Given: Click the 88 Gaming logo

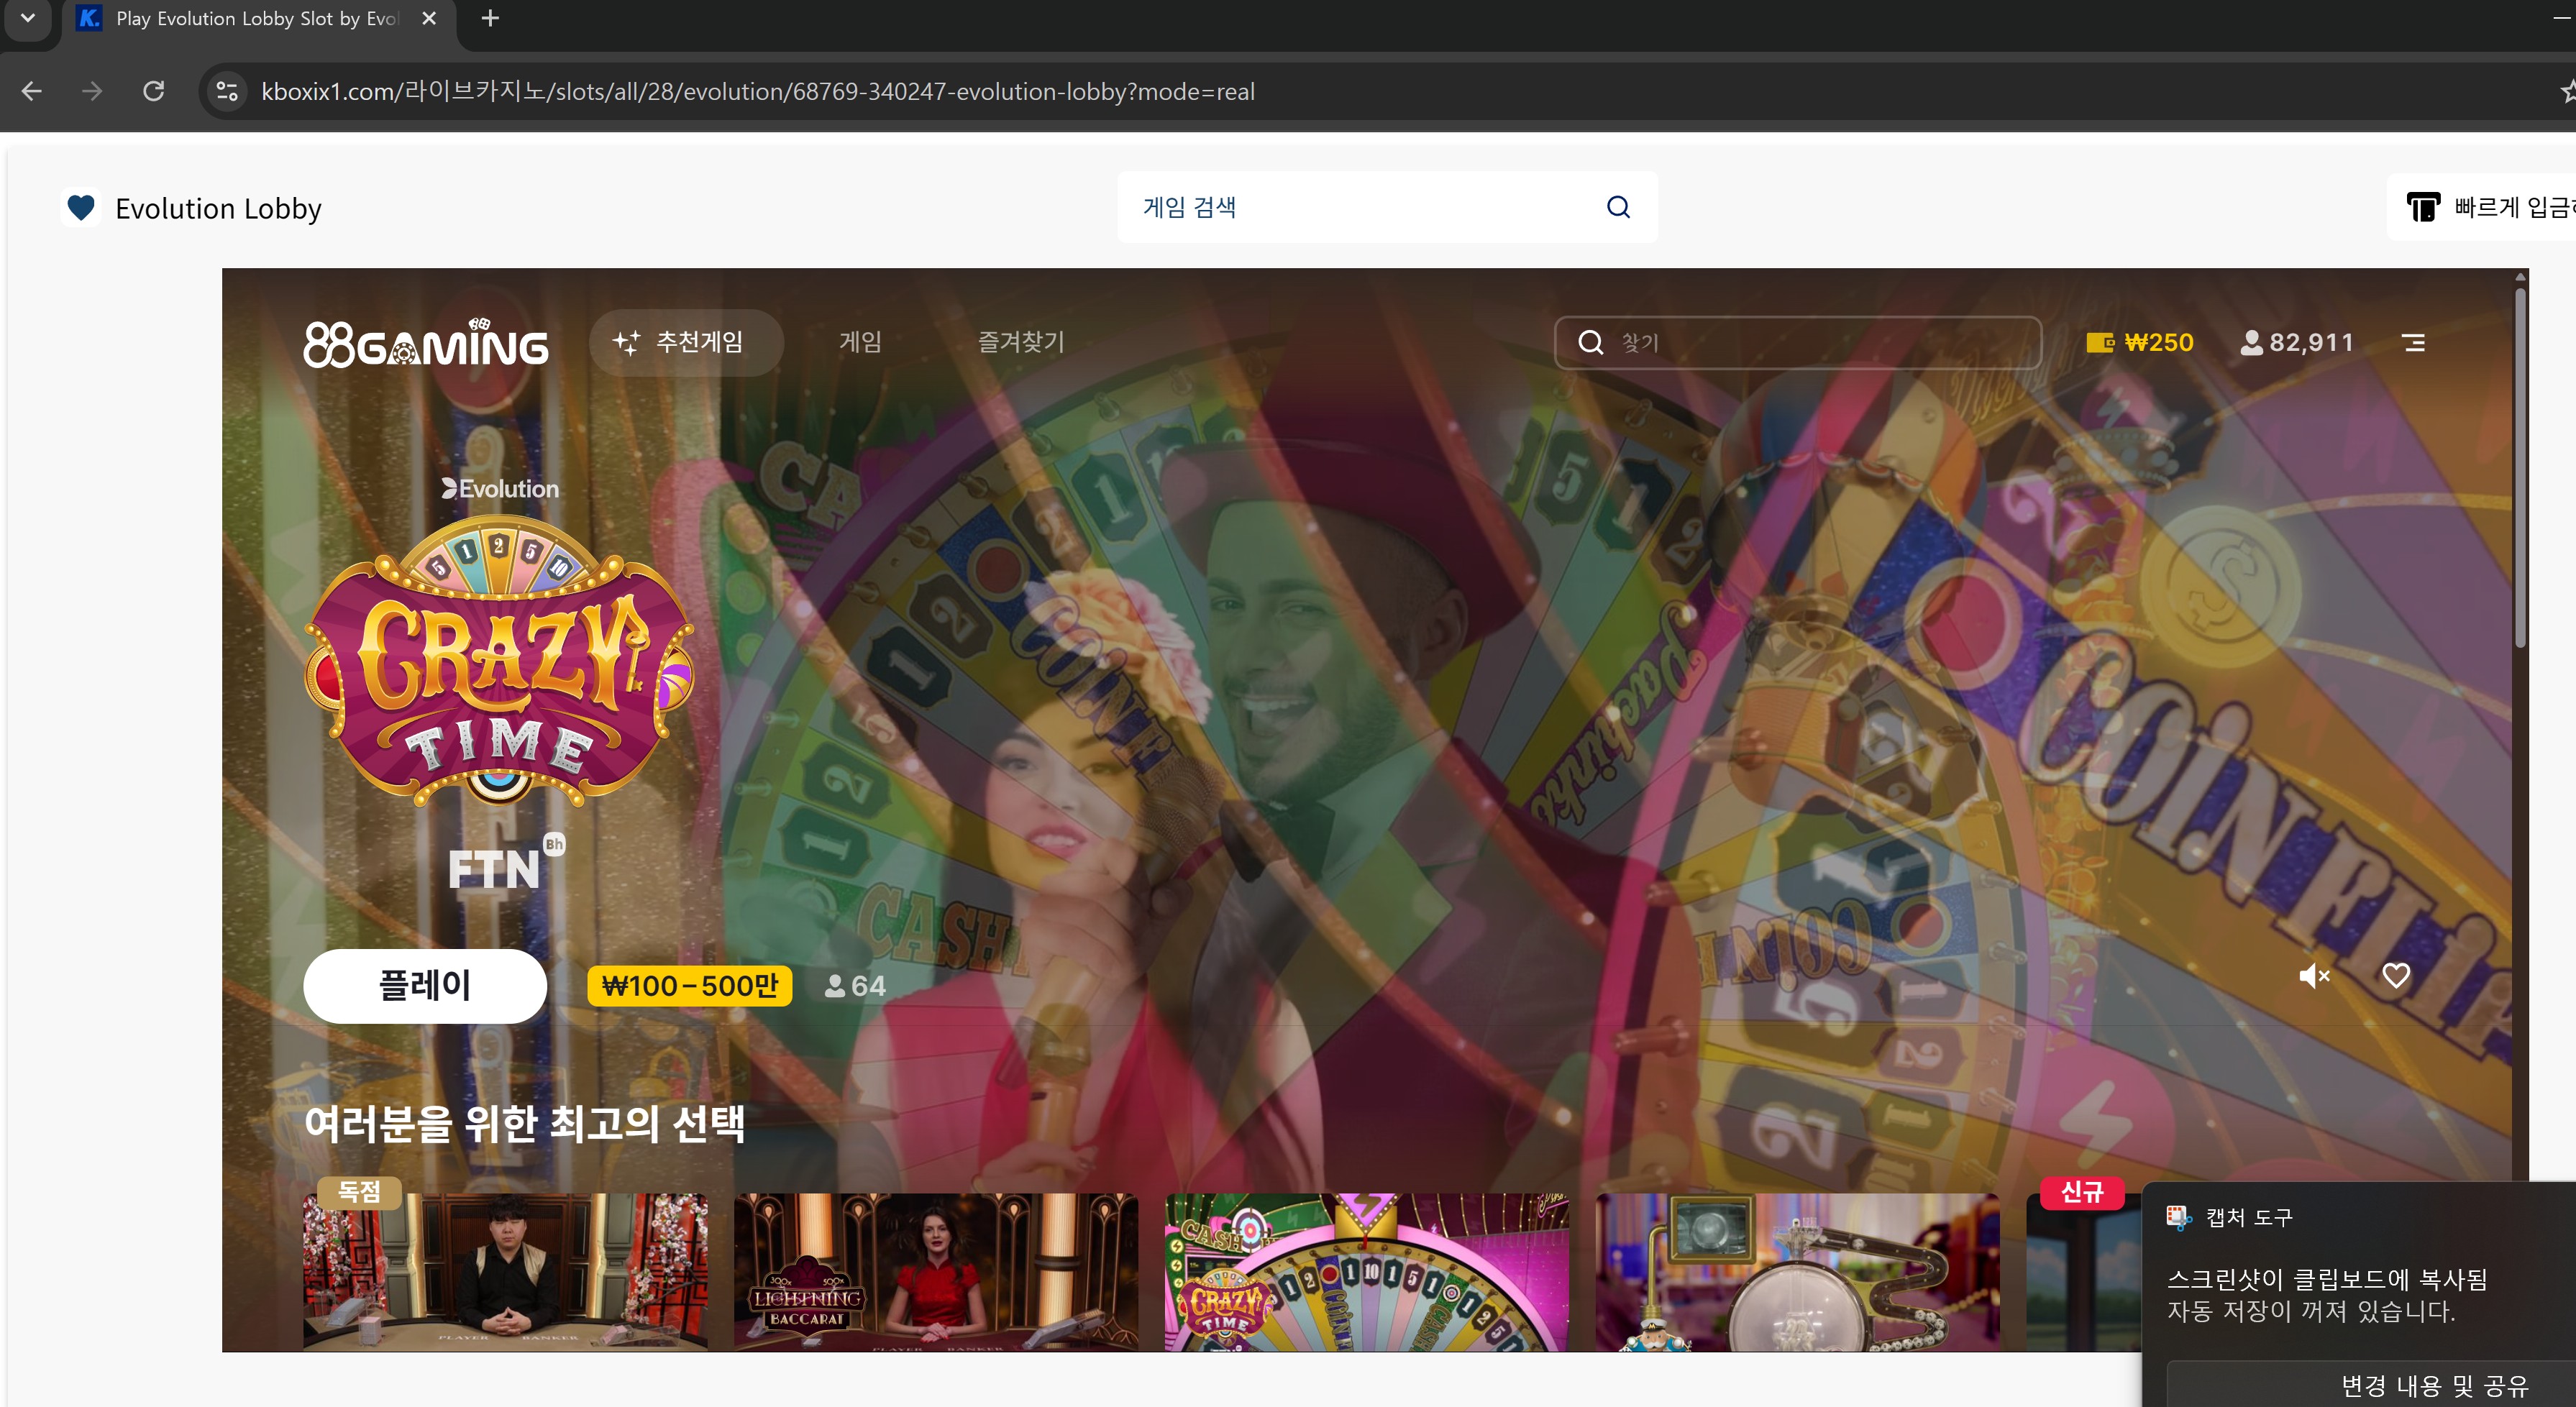Looking at the screenshot, I should tap(425, 343).
